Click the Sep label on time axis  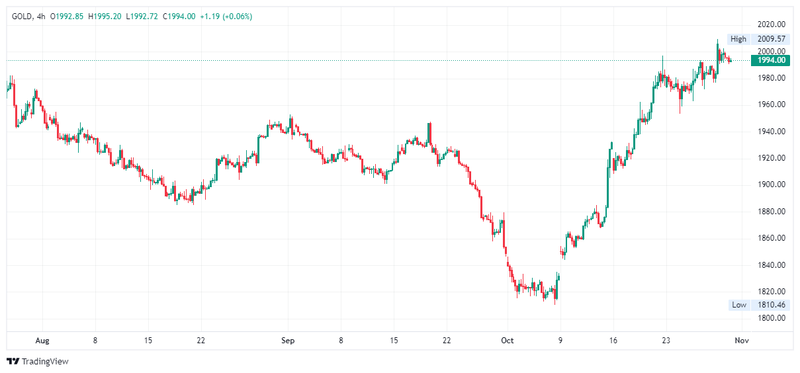point(288,341)
